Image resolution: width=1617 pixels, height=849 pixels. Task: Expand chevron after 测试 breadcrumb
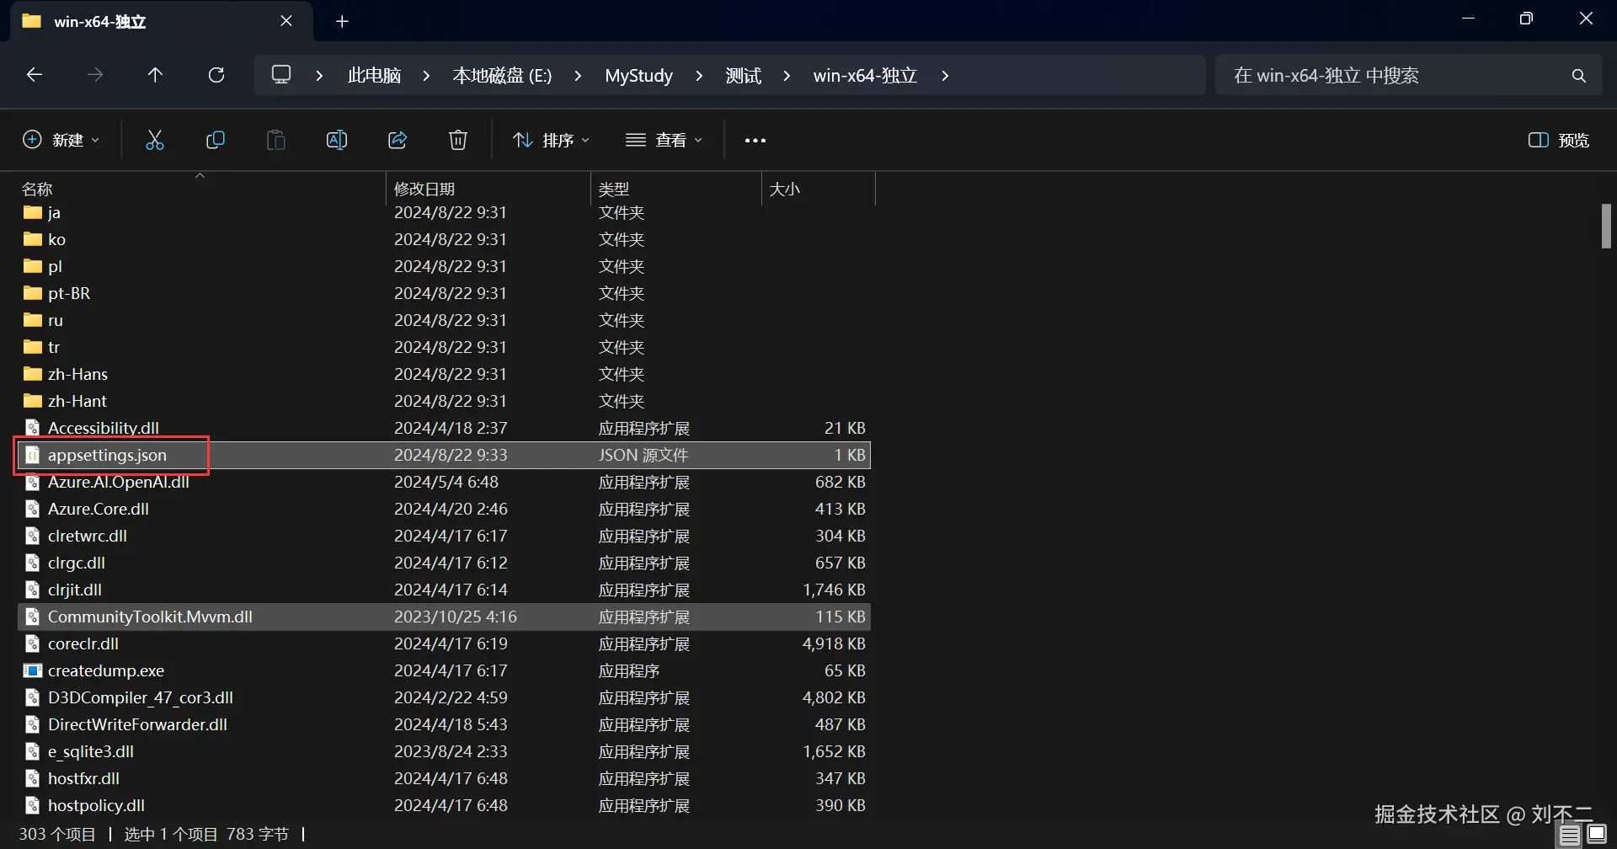(787, 76)
